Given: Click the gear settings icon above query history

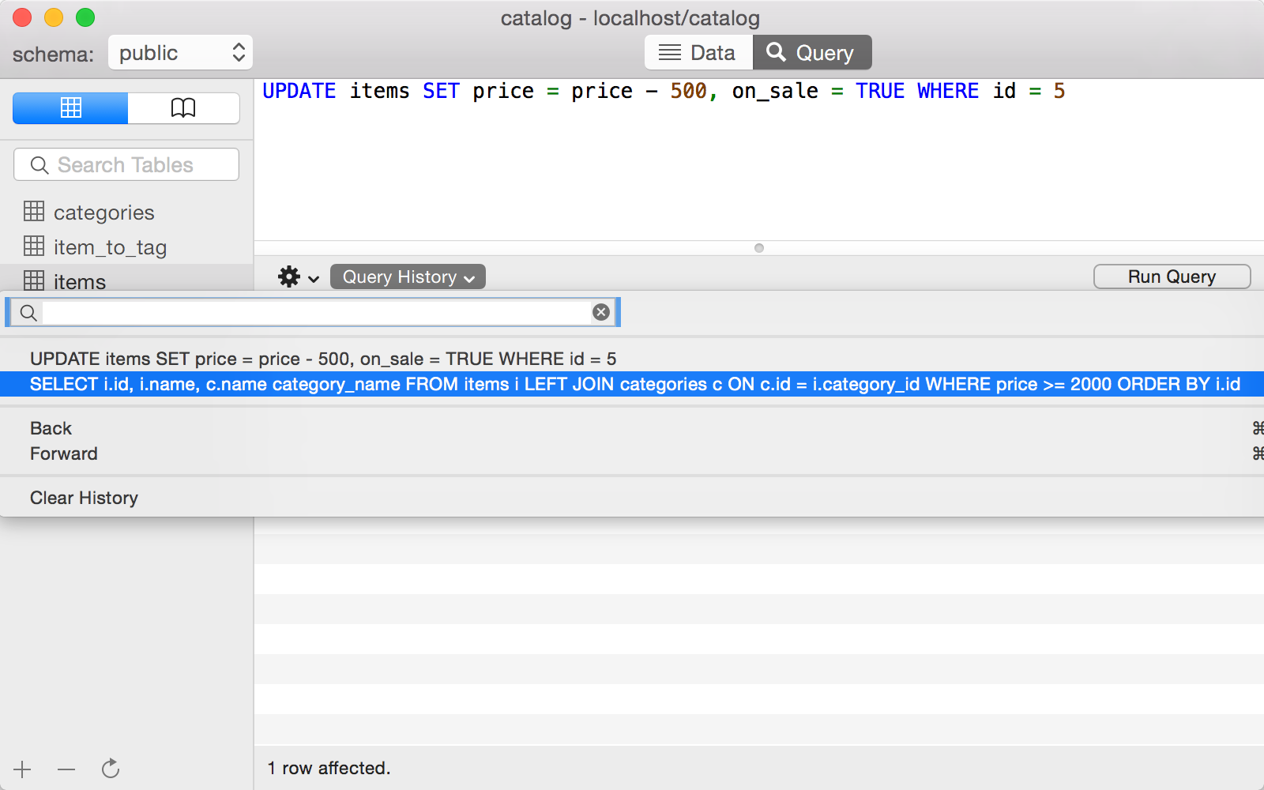Looking at the screenshot, I should (289, 276).
